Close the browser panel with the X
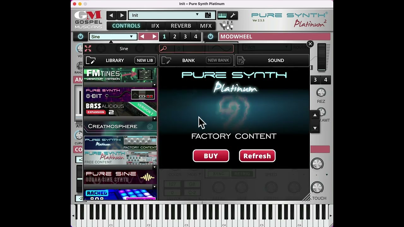The height and width of the screenshot is (227, 404). tap(310, 44)
